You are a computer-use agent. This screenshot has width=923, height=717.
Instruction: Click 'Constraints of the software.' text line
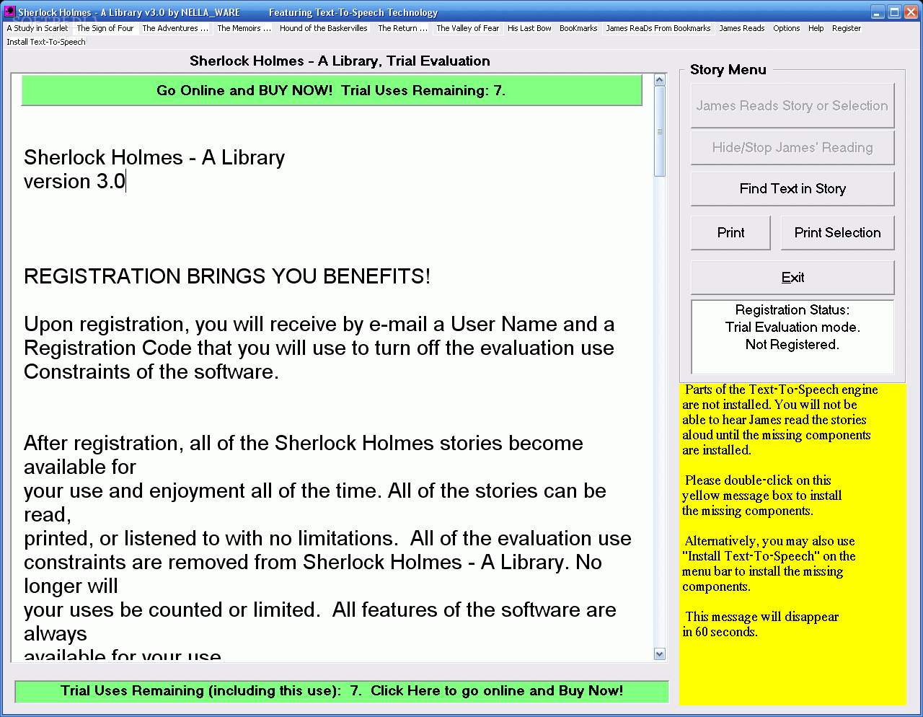pyautogui.click(x=151, y=372)
